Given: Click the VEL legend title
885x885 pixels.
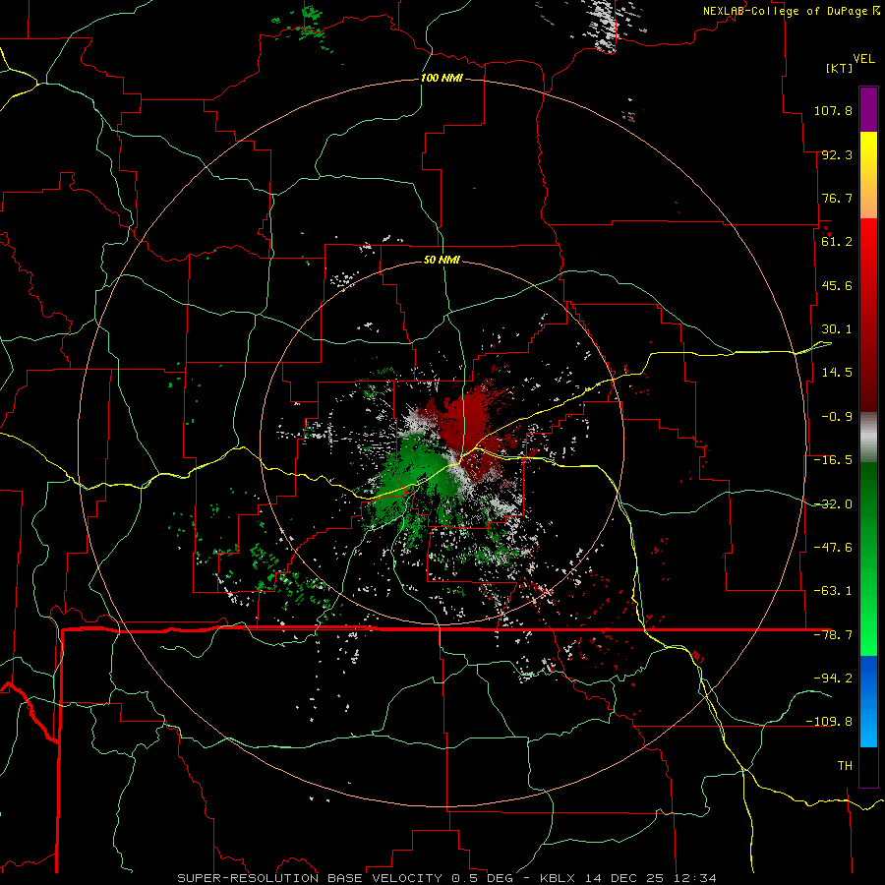Looking at the screenshot, I should point(864,59).
